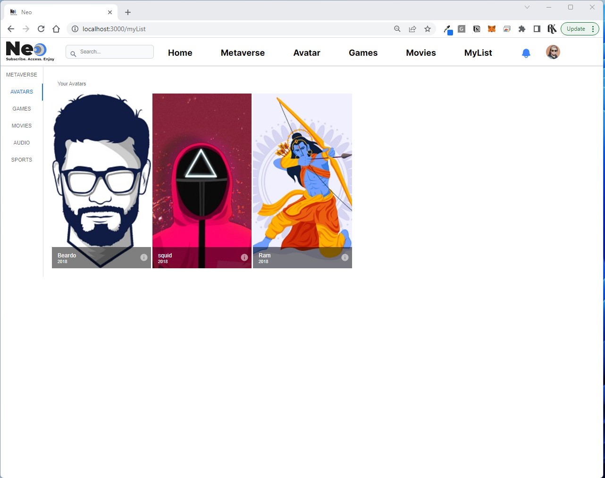
Task: Select AVATARS in the sidebar
Action: (22, 92)
